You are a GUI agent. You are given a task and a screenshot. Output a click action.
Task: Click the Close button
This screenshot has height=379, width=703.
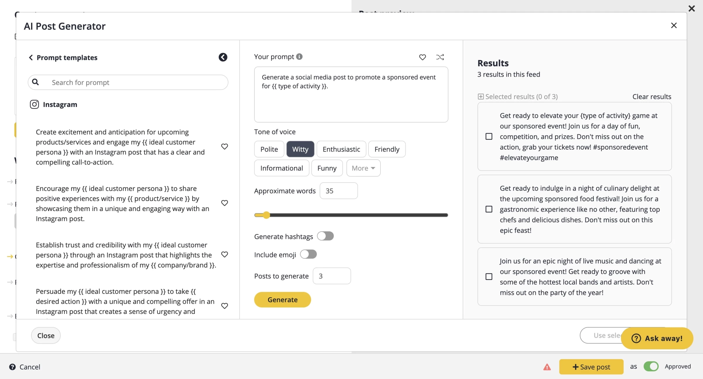[46, 335]
